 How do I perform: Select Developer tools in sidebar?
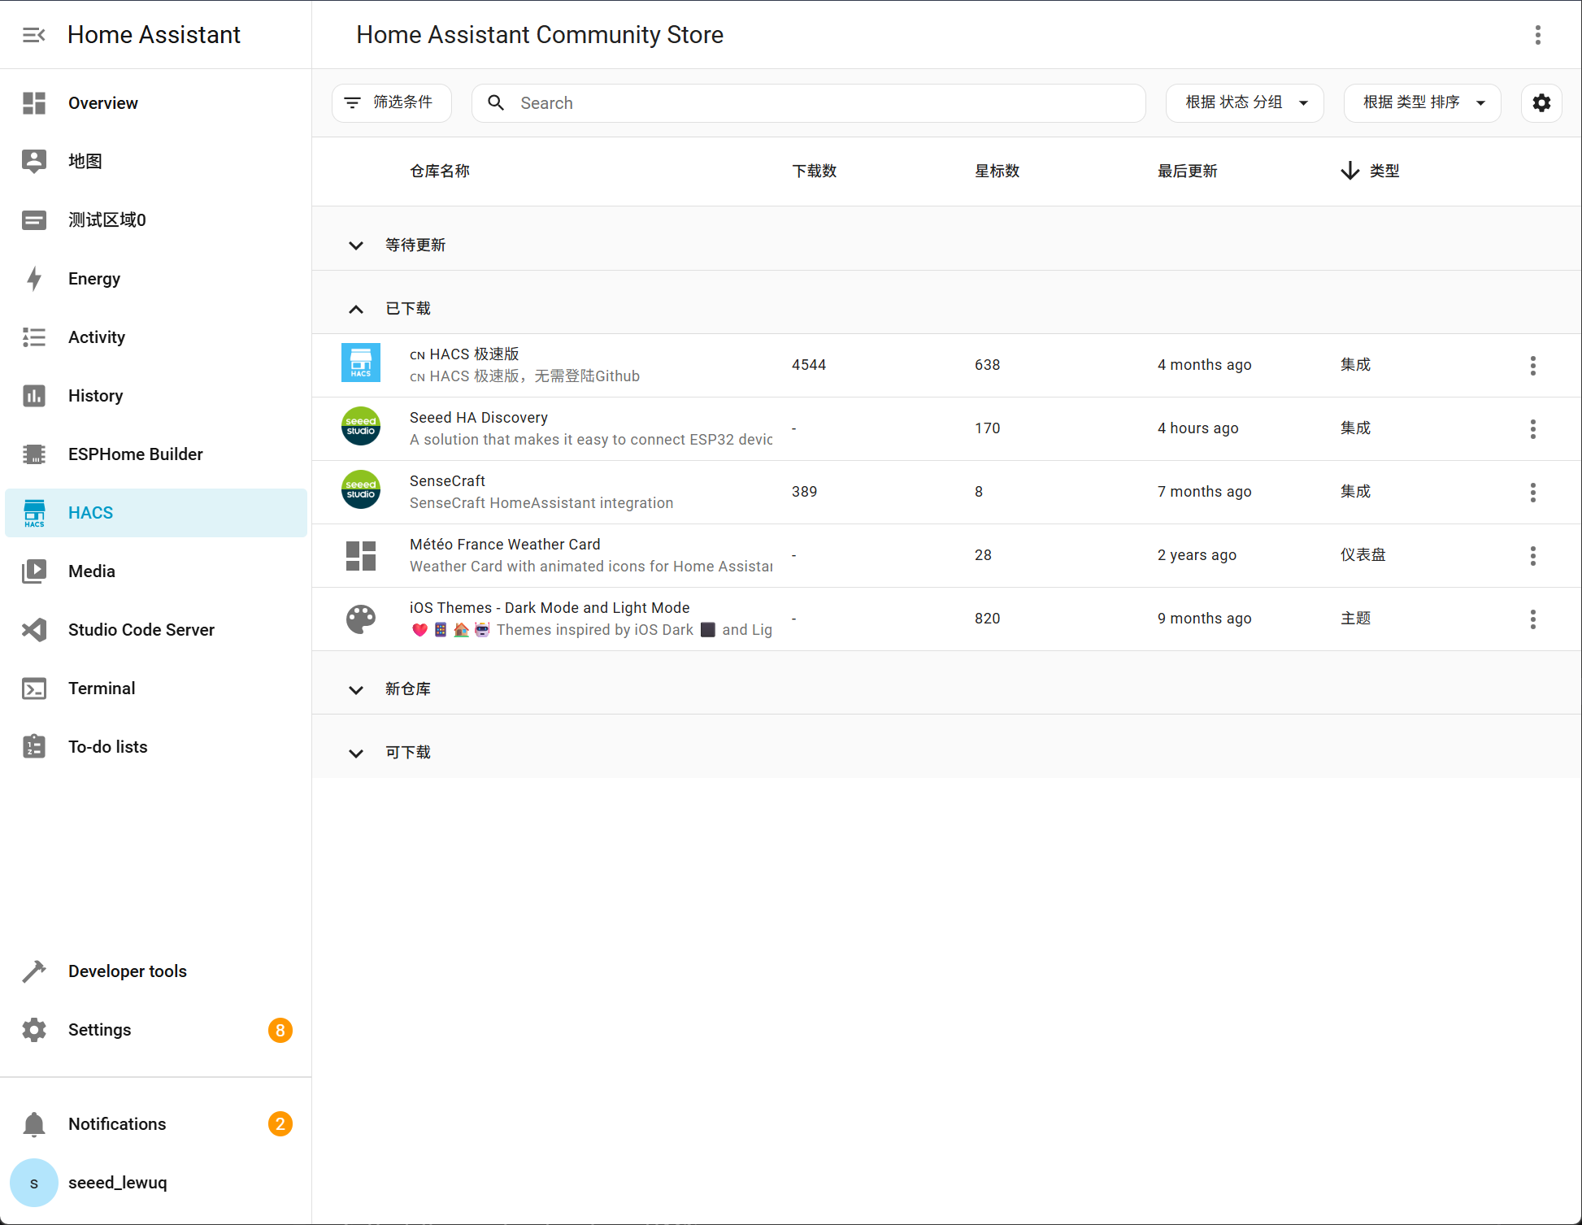click(x=127, y=971)
